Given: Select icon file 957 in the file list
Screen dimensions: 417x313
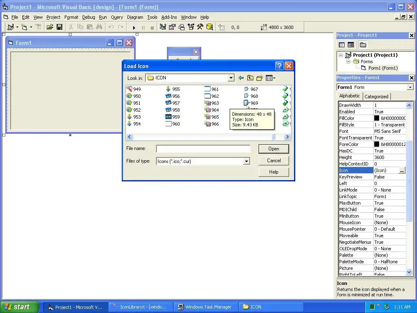Looking at the screenshot, I should pyautogui.click(x=173, y=103).
